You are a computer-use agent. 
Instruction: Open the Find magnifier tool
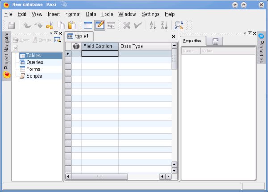179,25
